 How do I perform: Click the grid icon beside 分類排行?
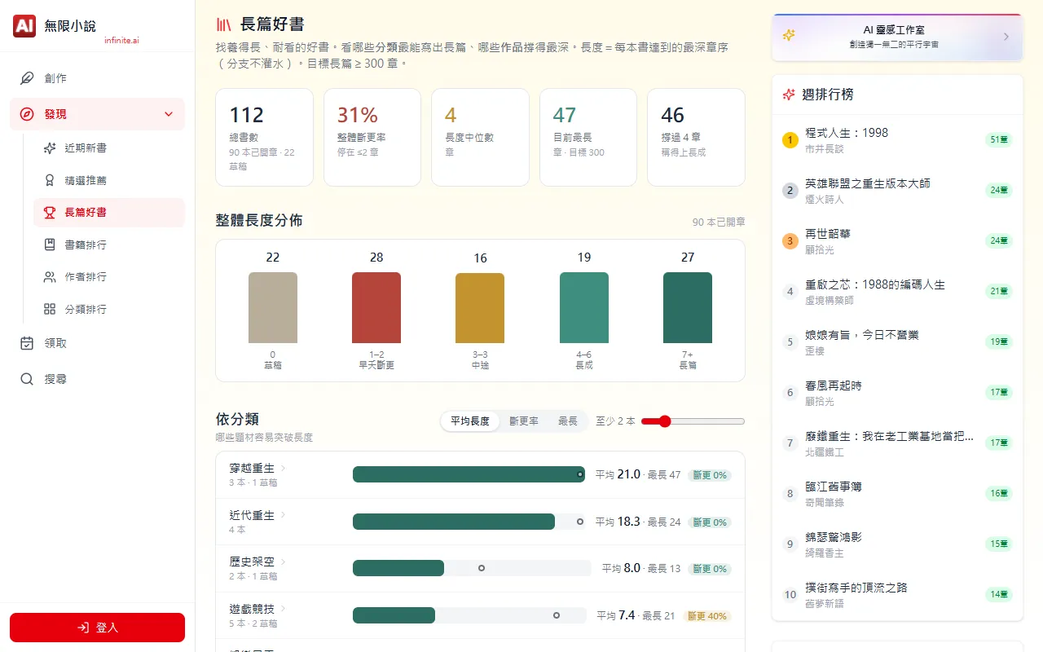click(x=50, y=310)
